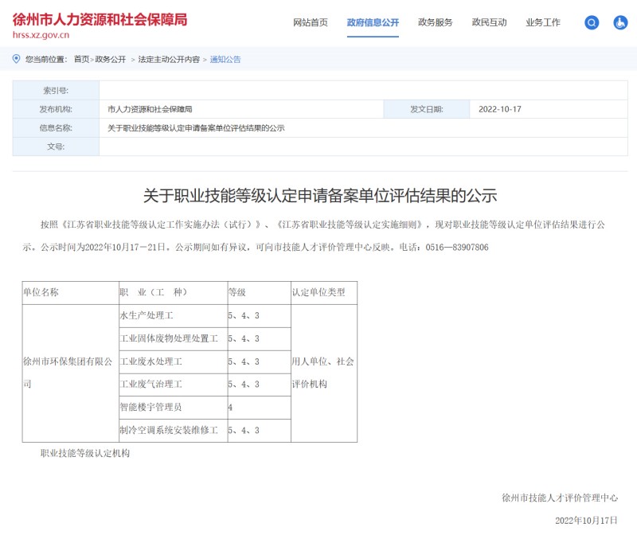Go to 政务服务 in the top menu
637x539 pixels.
pos(436,23)
